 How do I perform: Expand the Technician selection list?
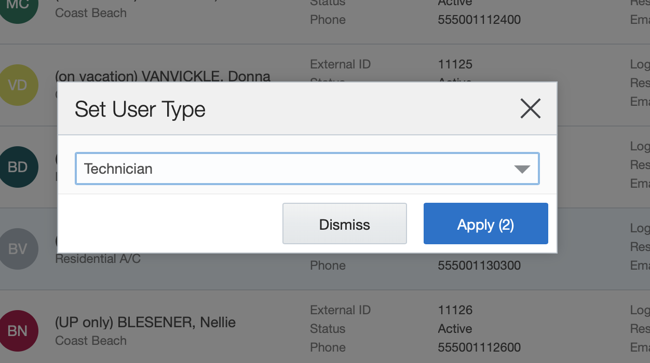(522, 169)
